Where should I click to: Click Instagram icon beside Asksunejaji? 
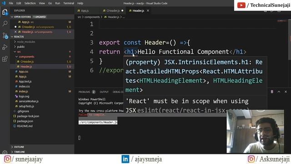251,159
